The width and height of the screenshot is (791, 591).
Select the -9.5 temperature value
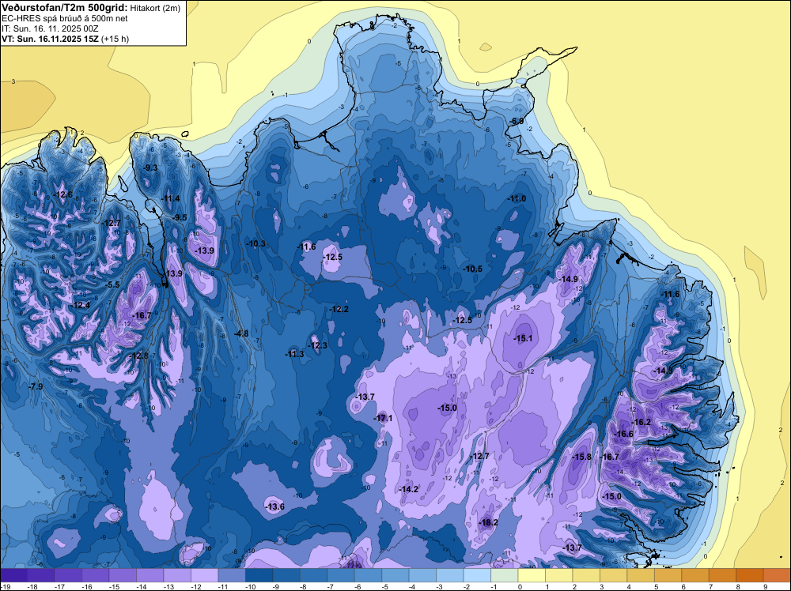point(179,217)
